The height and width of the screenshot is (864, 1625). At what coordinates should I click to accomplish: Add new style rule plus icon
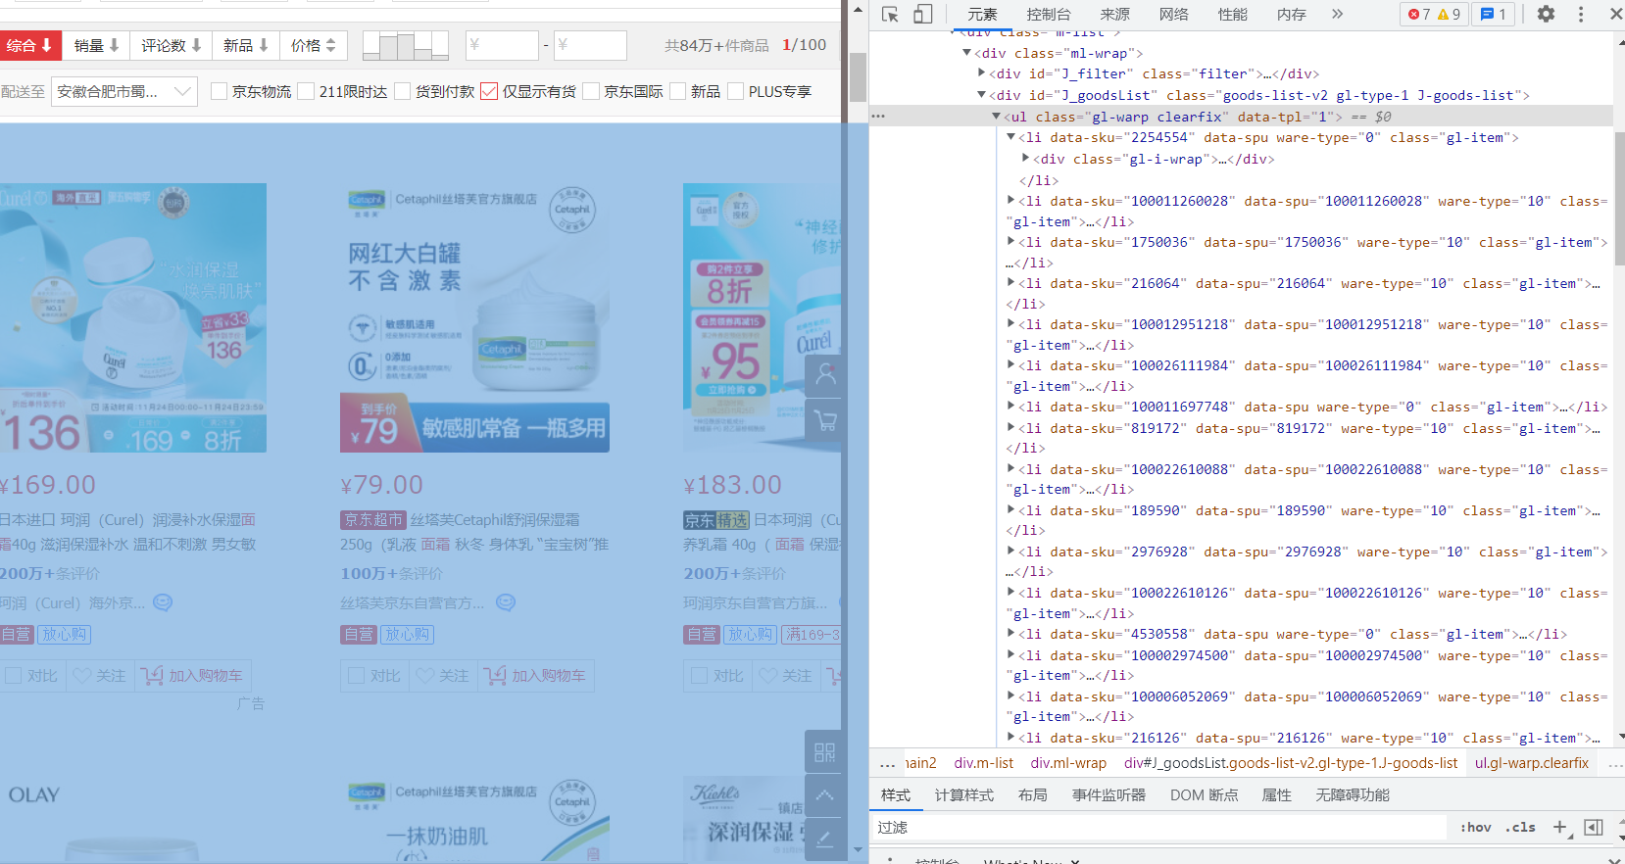[x=1560, y=827]
